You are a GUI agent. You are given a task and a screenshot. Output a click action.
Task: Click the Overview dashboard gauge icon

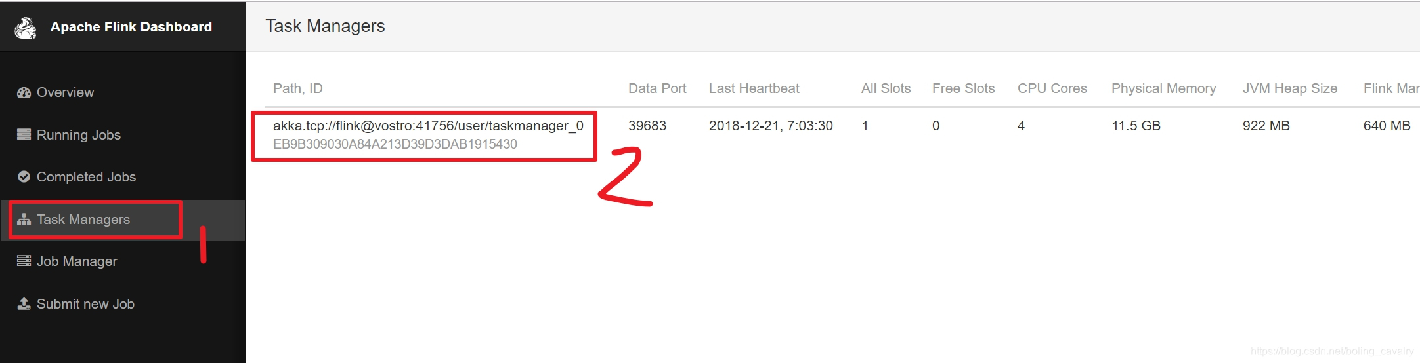[x=24, y=92]
